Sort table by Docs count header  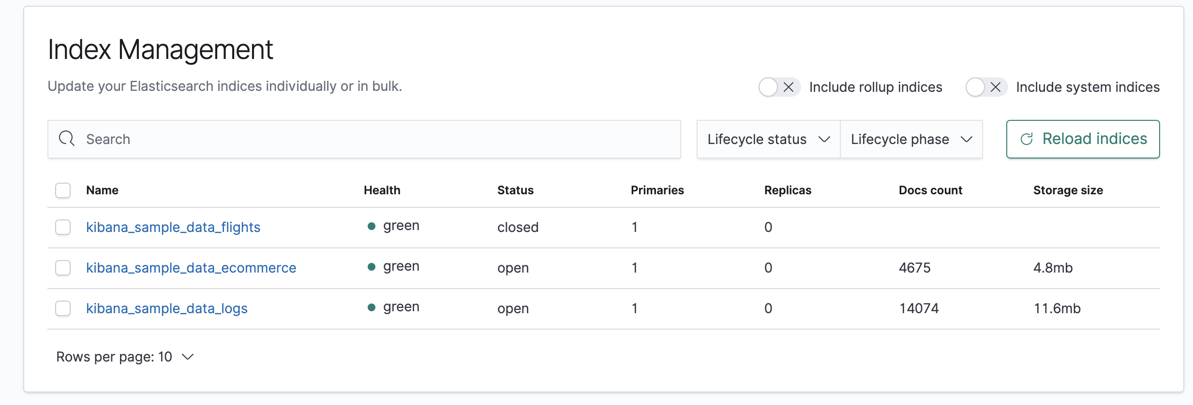pos(930,190)
